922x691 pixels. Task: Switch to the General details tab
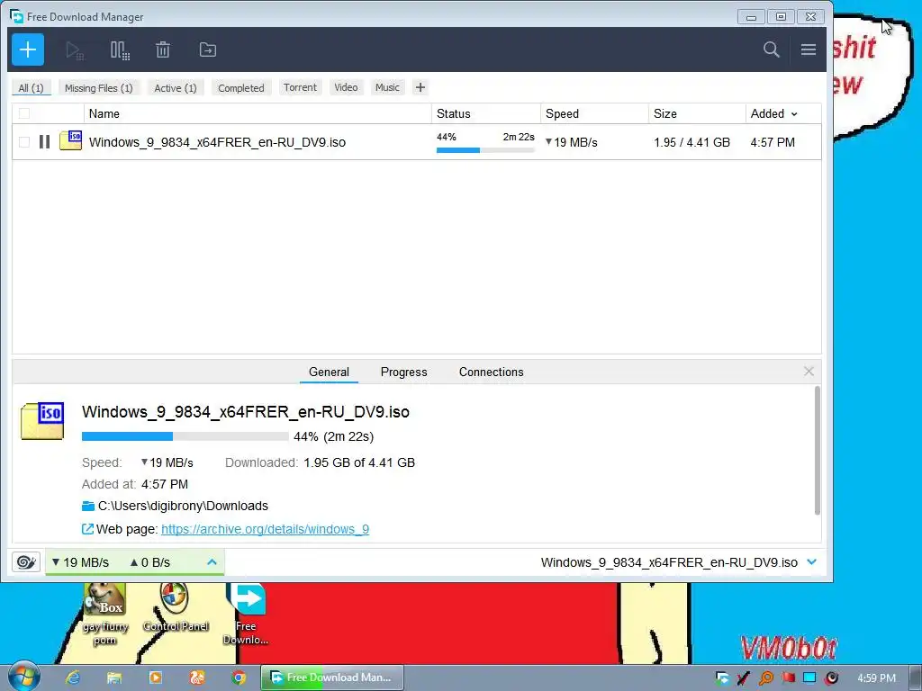pos(329,372)
